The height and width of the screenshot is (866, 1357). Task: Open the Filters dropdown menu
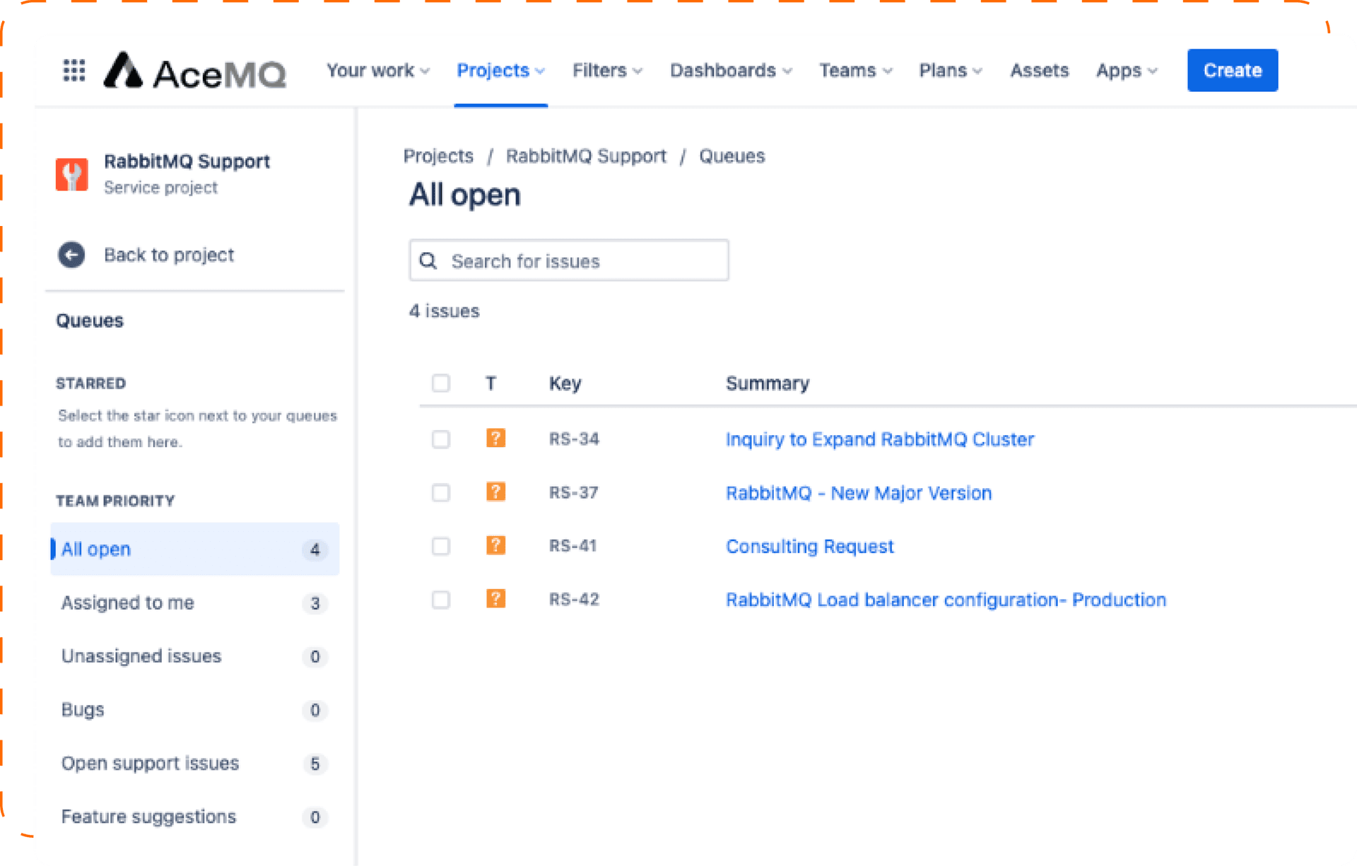607,71
